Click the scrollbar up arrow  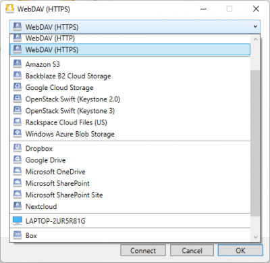click(255, 39)
